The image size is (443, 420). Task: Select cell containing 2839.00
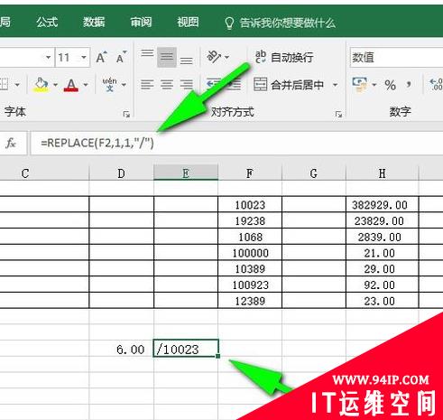(x=383, y=237)
